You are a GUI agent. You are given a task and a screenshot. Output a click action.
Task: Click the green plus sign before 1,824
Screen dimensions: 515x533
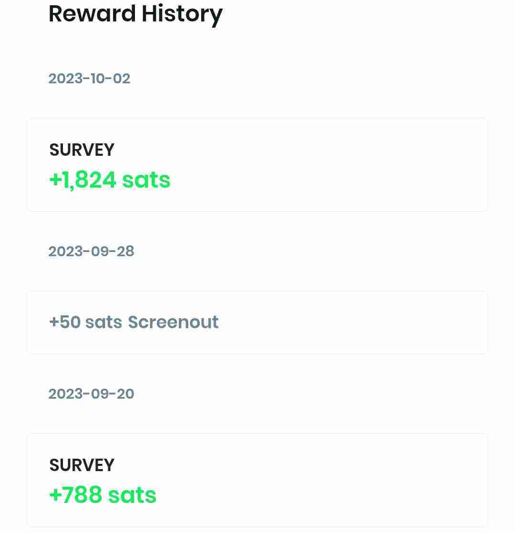click(55, 180)
